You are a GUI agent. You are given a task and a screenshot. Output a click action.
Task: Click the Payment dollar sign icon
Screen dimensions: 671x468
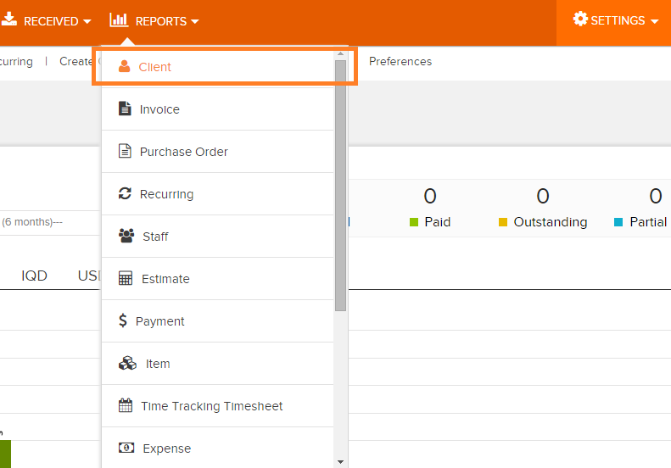(123, 320)
